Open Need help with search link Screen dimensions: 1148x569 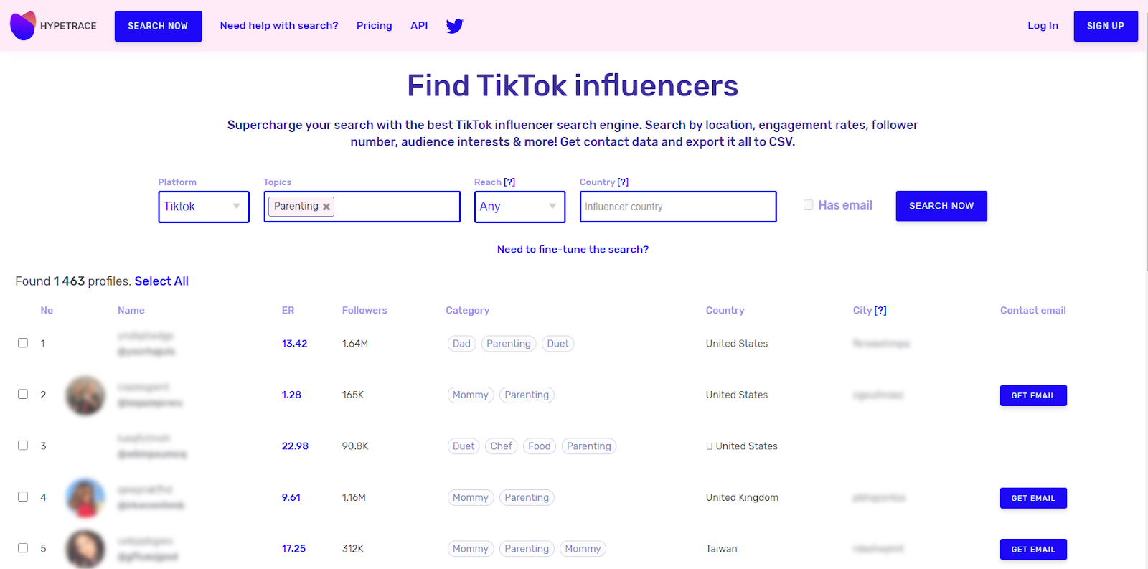(279, 26)
